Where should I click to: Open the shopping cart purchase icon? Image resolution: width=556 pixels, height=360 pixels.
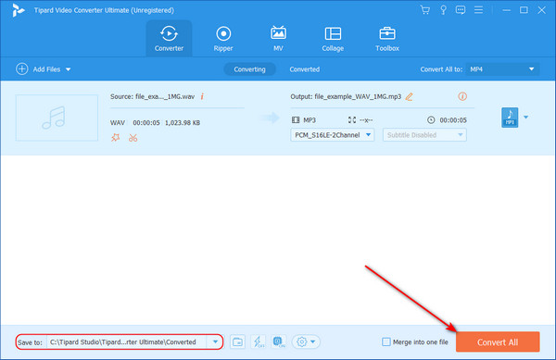click(424, 10)
